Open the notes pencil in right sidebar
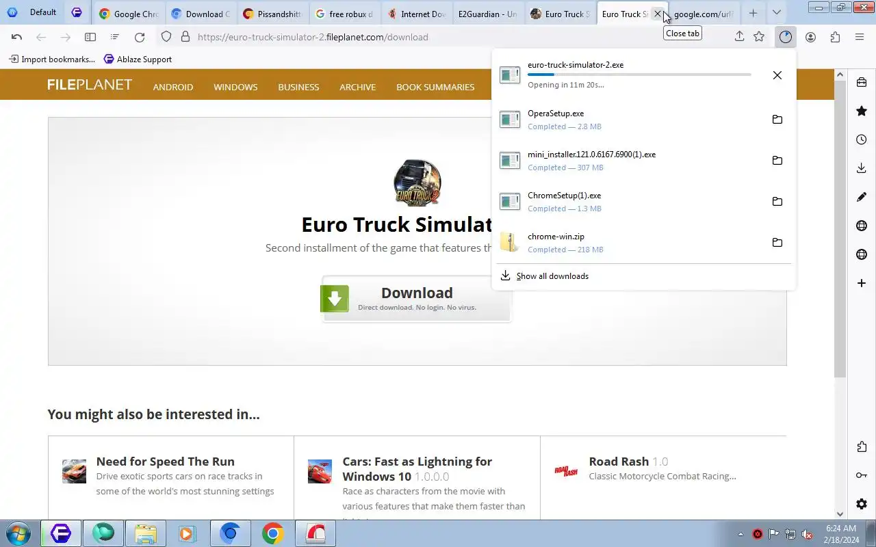This screenshot has width=876, height=547. click(862, 197)
